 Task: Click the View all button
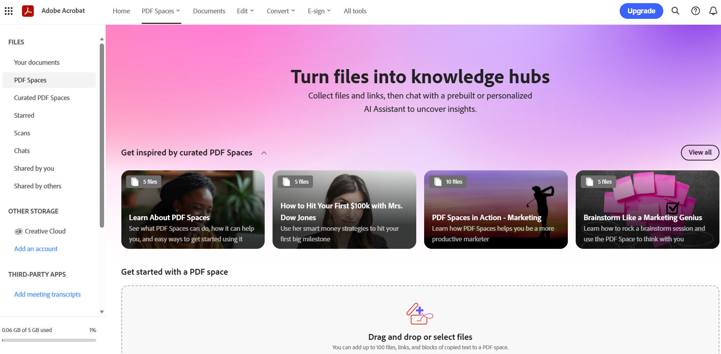700,153
